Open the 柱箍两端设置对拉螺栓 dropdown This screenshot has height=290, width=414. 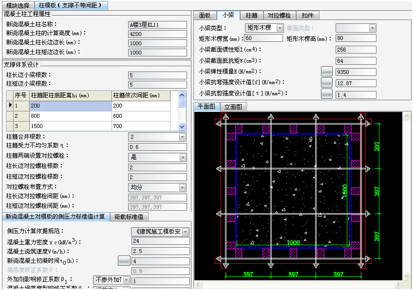183,158
